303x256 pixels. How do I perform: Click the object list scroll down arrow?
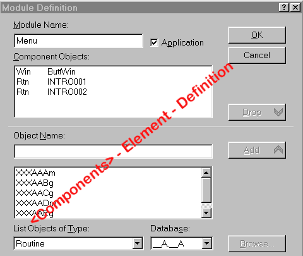206,213
